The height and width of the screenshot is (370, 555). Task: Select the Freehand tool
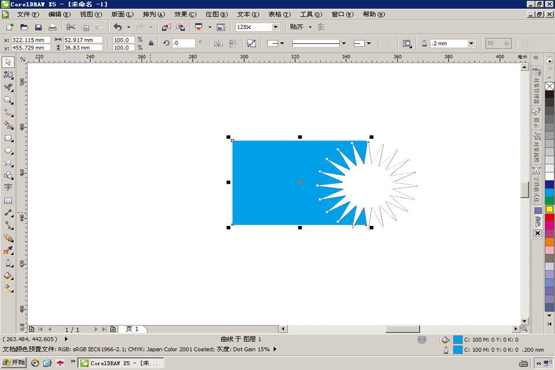coord(8,113)
